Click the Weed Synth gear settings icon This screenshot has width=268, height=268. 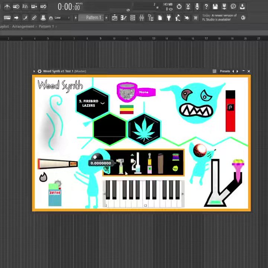[39, 71]
